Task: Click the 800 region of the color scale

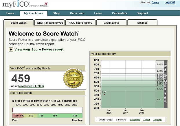Action: [75, 116]
